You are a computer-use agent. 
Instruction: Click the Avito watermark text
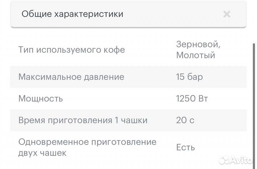pos(242,160)
